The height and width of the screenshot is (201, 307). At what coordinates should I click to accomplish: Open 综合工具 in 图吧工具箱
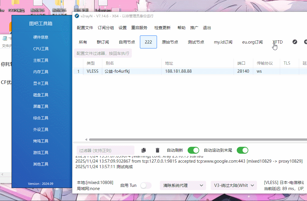[x=41, y=118]
